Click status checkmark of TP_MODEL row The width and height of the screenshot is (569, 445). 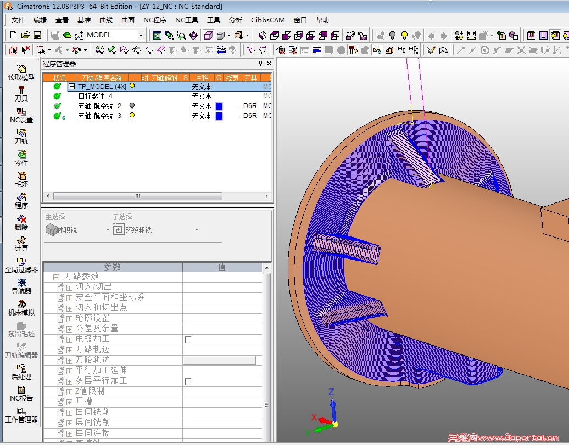click(x=57, y=86)
